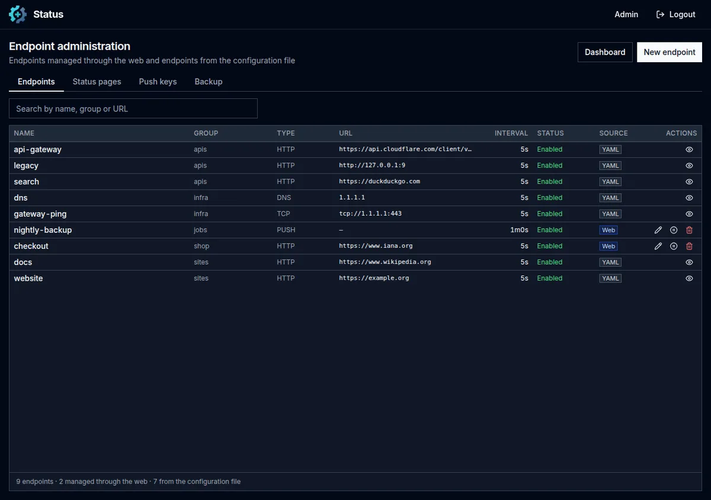This screenshot has width=711, height=500.
Task: Click the 9 endpoints summary footer text
Action: click(129, 482)
